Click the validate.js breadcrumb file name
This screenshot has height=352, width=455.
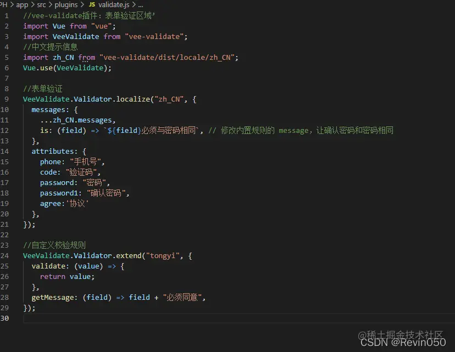114,4
